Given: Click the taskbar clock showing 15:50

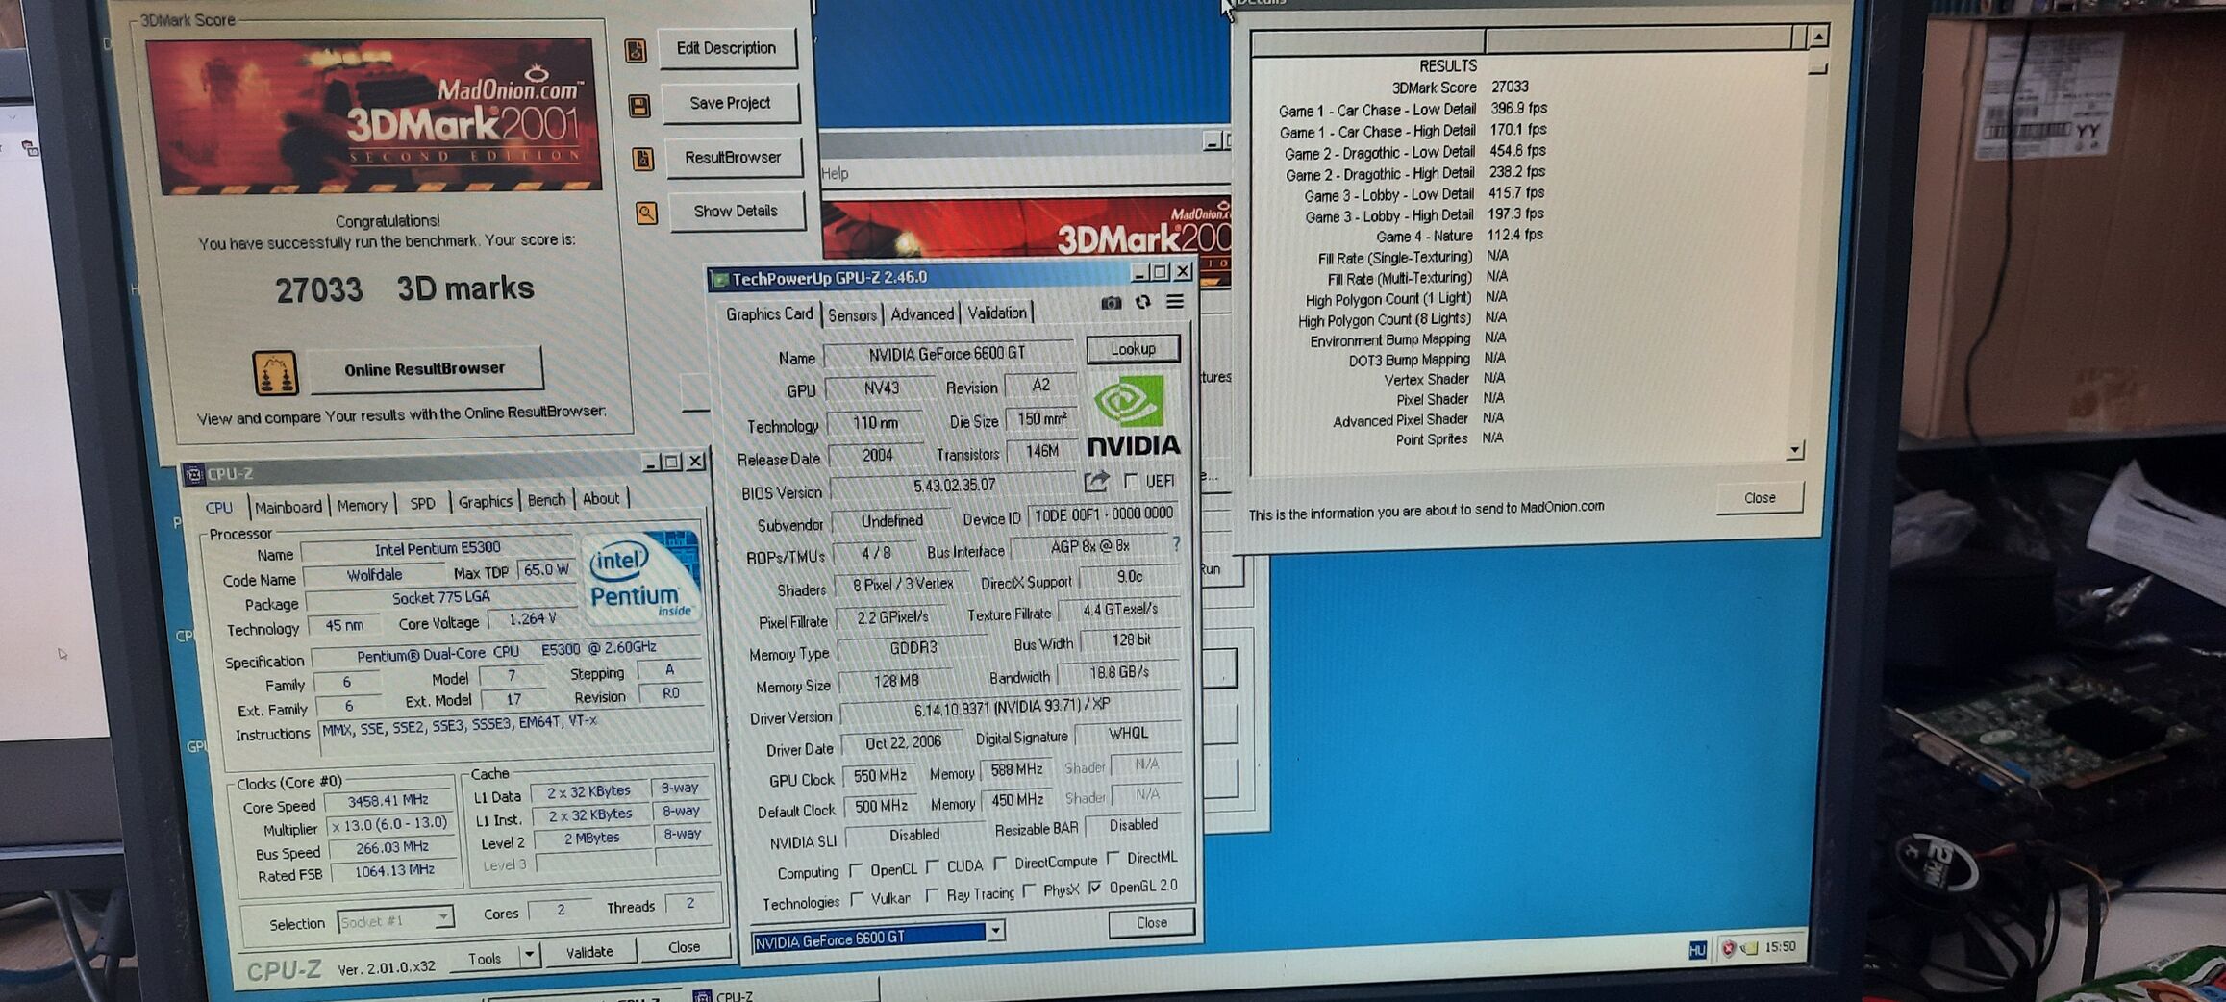Looking at the screenshot, I should (x=1780, y=947).
